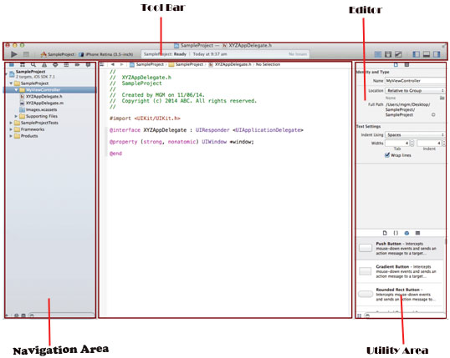The image size is (450, 358).
Task: Edit the Name field MyViewController
Action: pos(415,81)
